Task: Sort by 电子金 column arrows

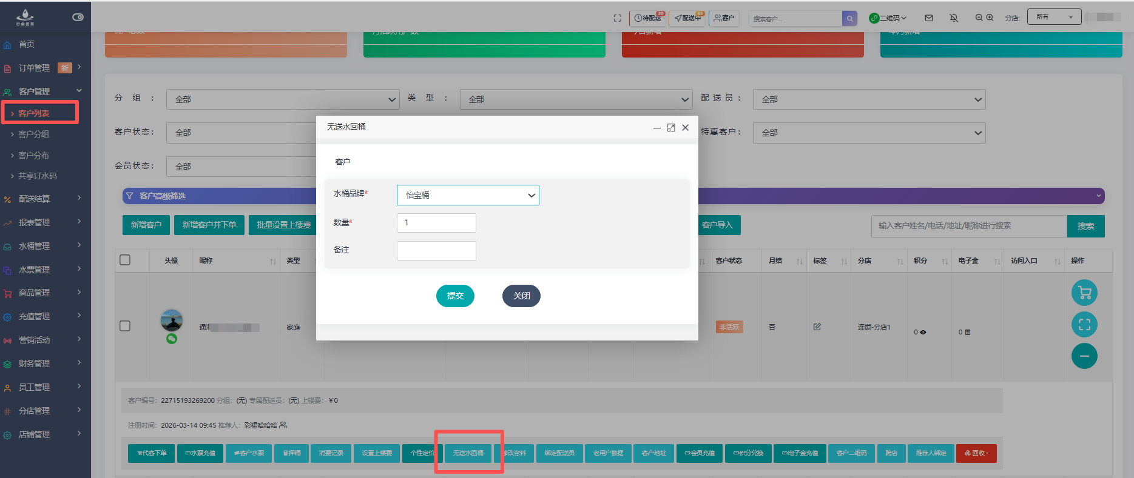Action: pos(997,261)
